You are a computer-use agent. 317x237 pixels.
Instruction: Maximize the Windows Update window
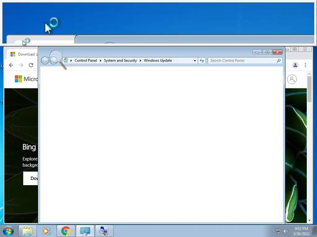click(x=267, y=52)
